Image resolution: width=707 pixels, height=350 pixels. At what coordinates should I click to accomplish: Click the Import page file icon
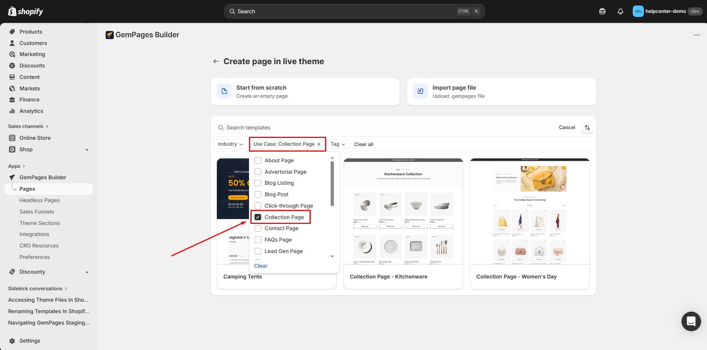(420, 91)
